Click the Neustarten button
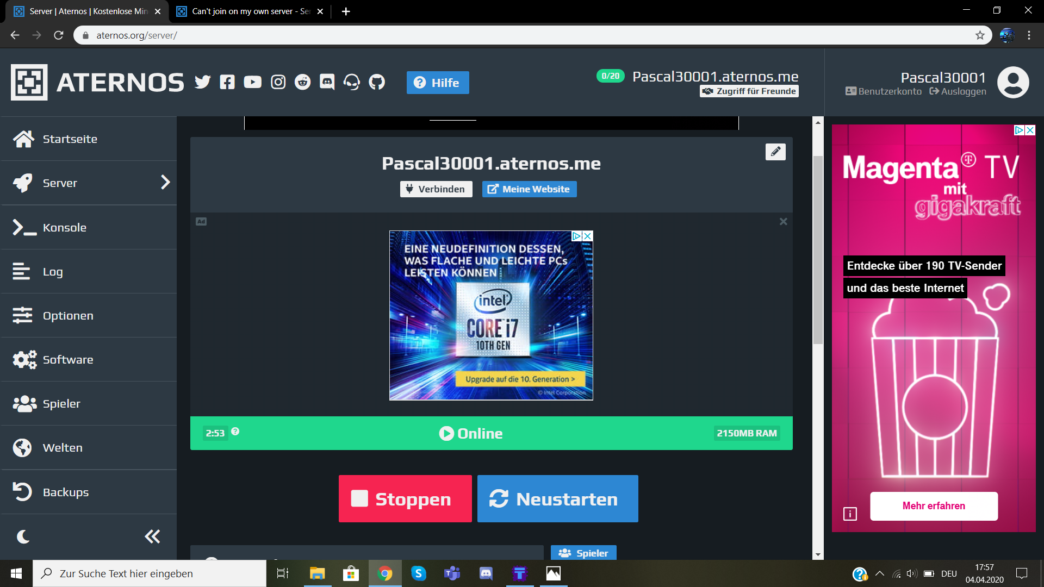 pyautogui.click(x=558, y=499)
